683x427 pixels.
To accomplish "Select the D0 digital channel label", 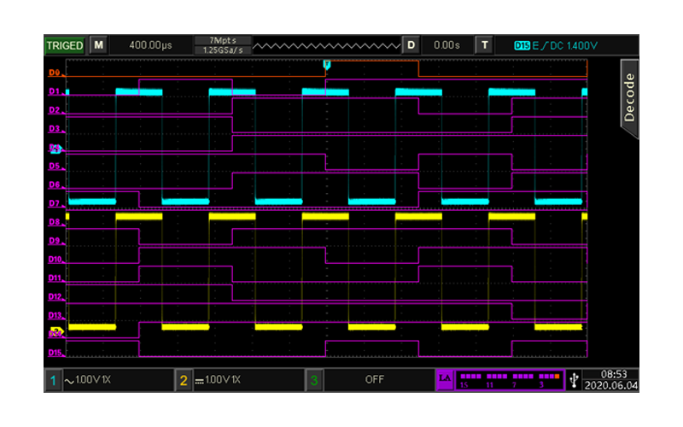I will pos(55,73).
